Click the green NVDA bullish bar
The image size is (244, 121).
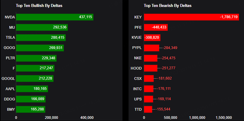pyautogui.click(x=55, y=17)
